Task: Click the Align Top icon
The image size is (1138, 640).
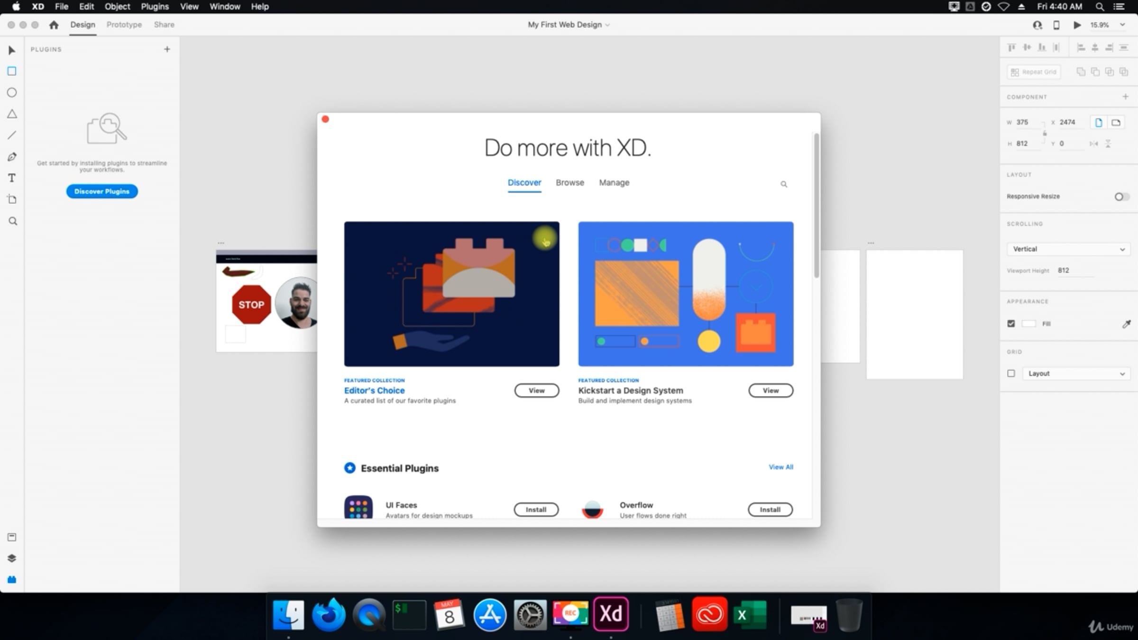Action: (x=1011, y=47)
